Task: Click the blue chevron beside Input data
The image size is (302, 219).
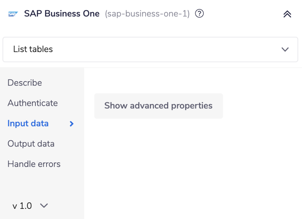Action: point(71,124)
